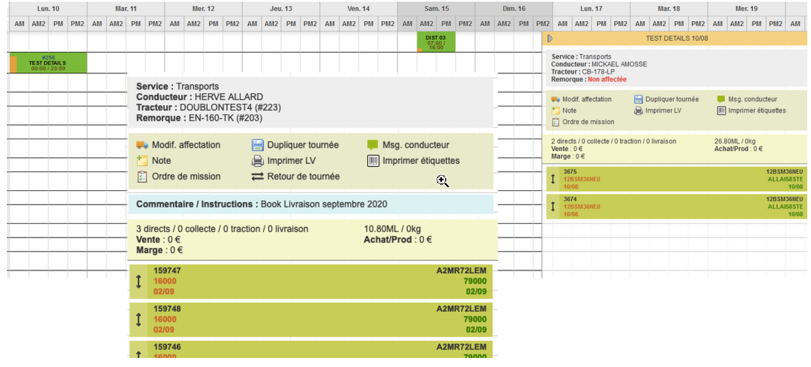Collapse the TEST DETAILS 10/08 panel arrow
Viewport: 811px width, 367px height.
(x=550, y=38)
